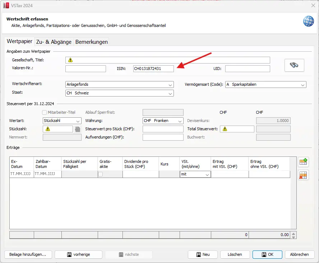The image size is (319, 263).
Task: Expand the Vermögensart (Code) dropdown
Action: 265,85
